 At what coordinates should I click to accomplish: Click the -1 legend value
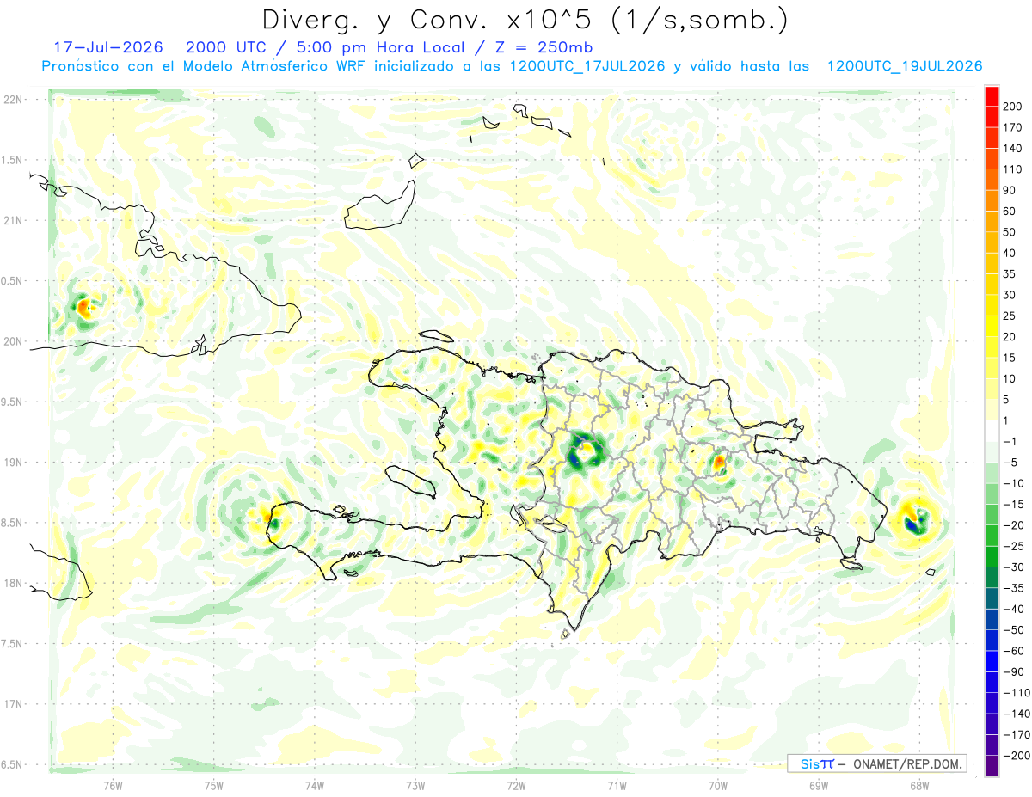[1010, 442]
